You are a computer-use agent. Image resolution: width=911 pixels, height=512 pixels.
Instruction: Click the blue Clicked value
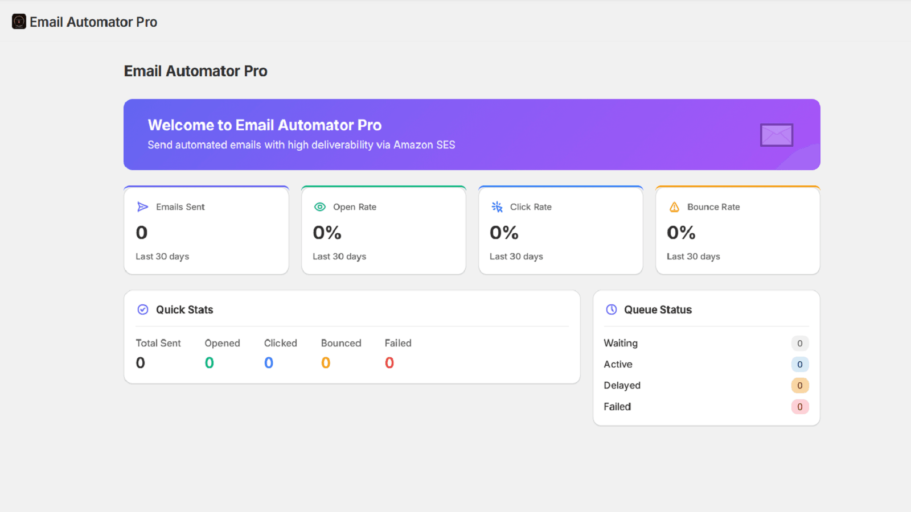269,363
